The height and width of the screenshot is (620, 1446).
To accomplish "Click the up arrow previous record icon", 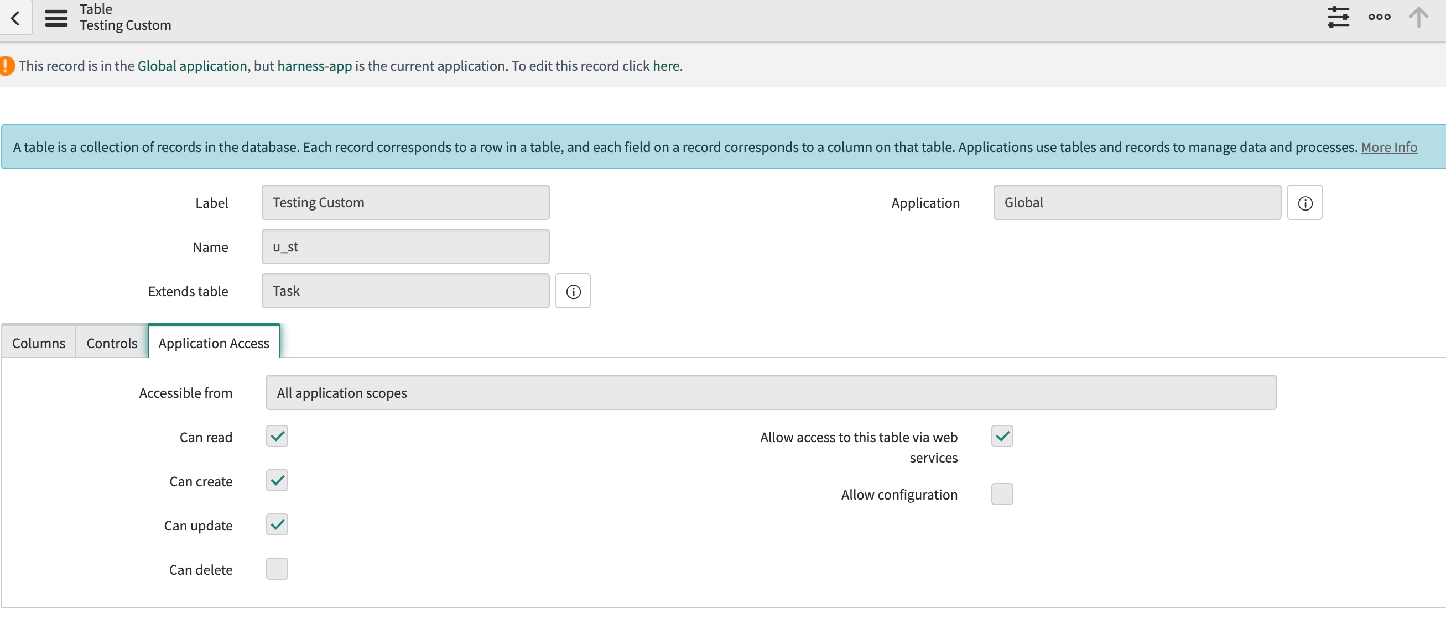I will coord(1419,17).
